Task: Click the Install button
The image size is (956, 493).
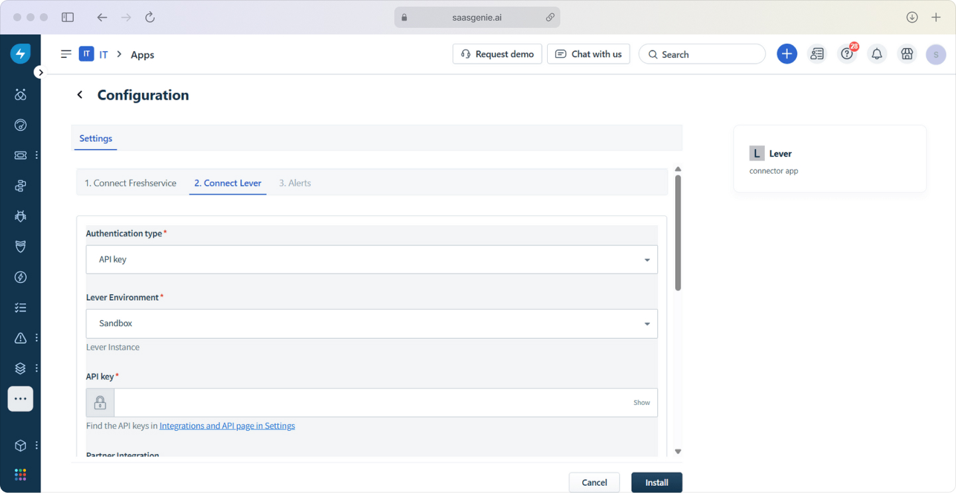Action: pos(657,482)
